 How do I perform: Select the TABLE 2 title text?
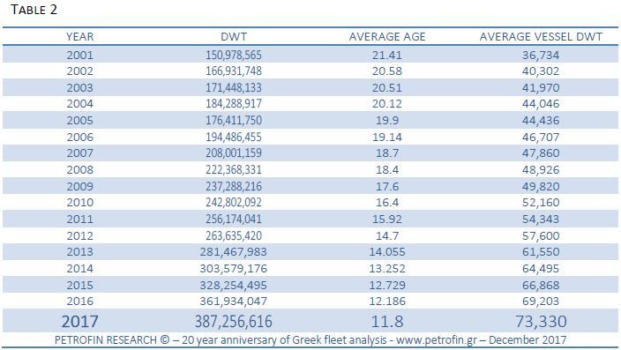[34, 10]
